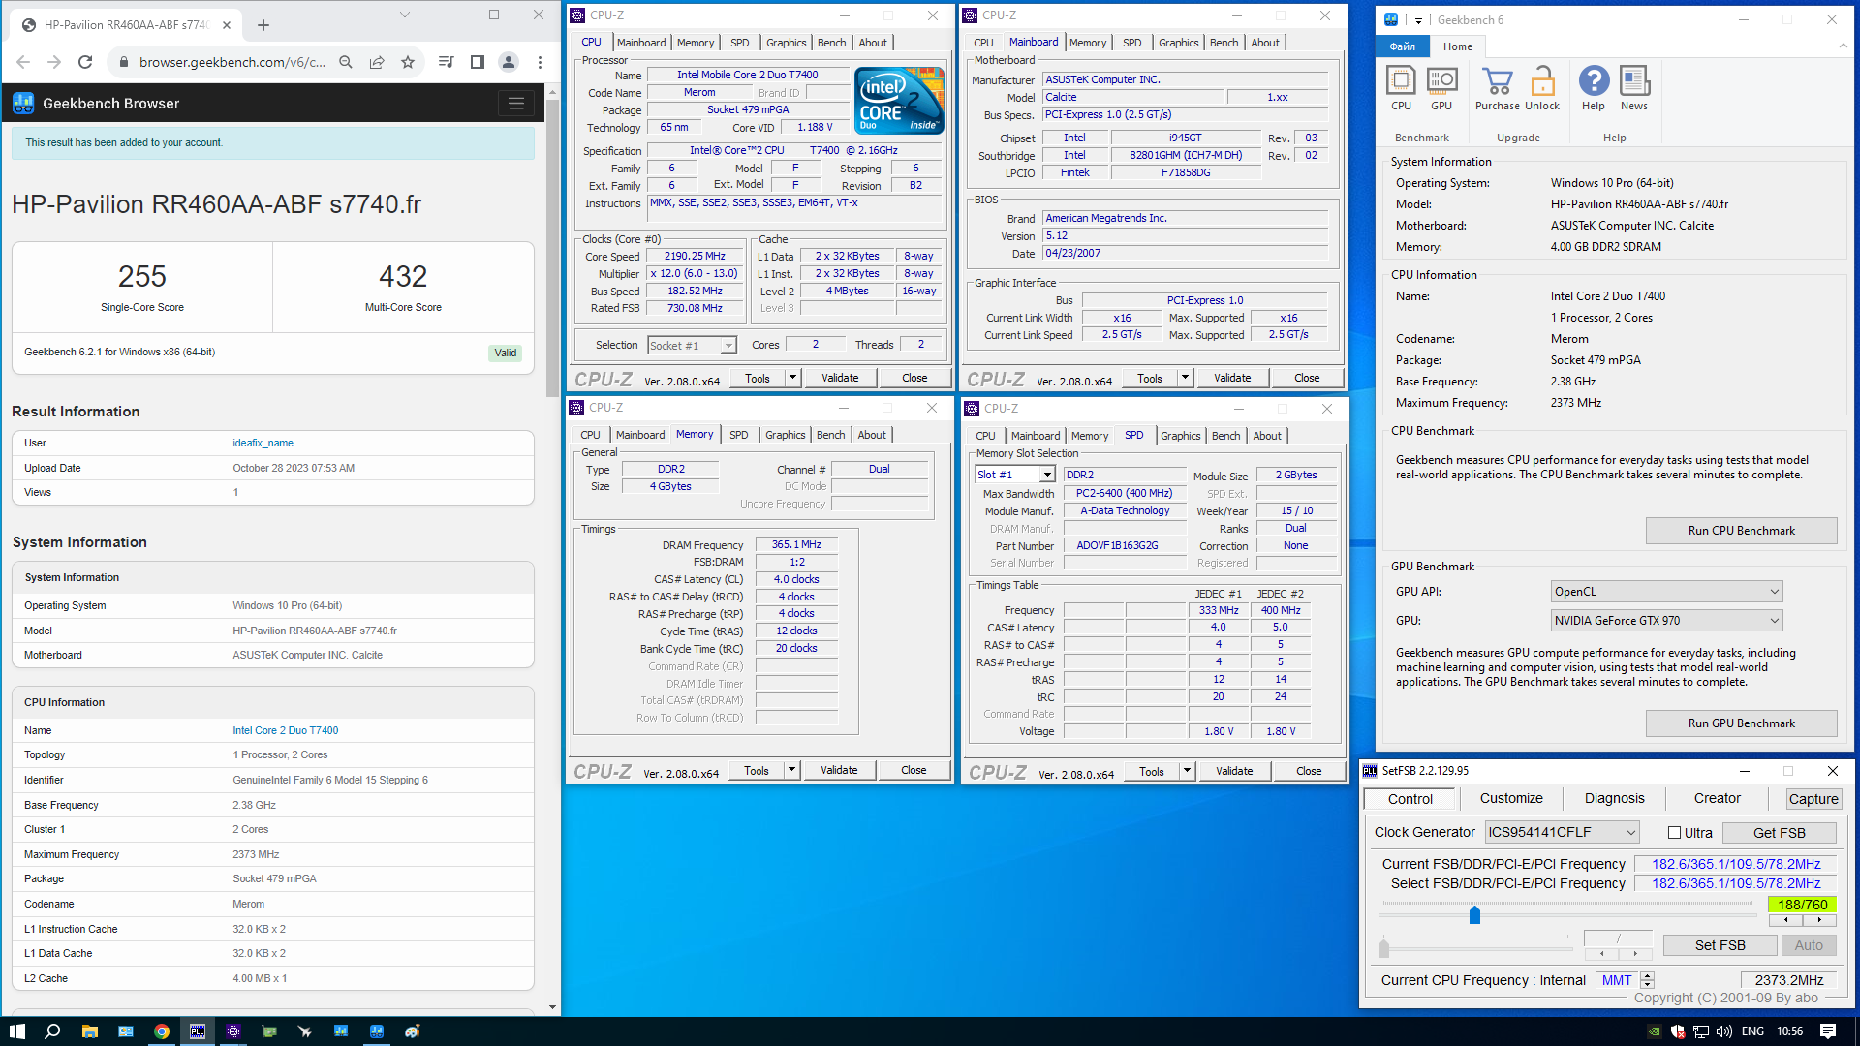The image size is (1860, 1046).
Task: Open the Chrome profile avatar
Action: pos(508,62)
